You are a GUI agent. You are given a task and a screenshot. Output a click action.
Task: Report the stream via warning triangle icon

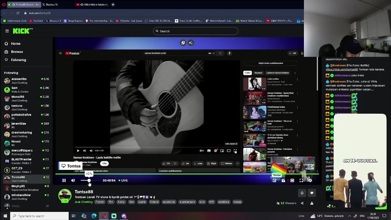[312, 203]
